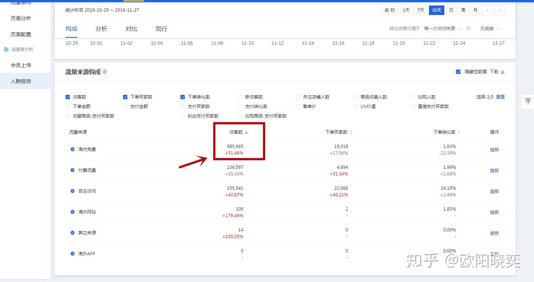534x282 pixels.
Task: Sort by 下单转化率 column arrows
Action: (x=459, y=132)
